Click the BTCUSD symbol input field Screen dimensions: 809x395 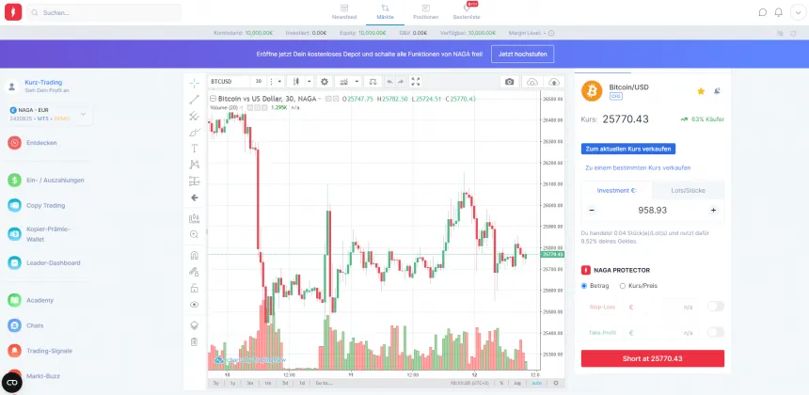coord(230,82)
